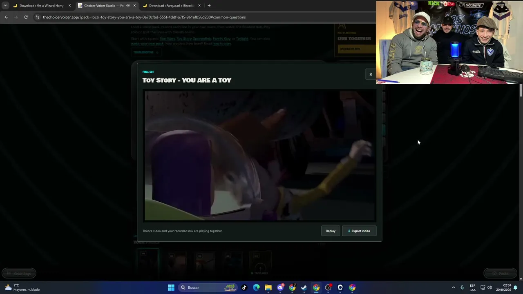The image size is (523, 294).
Task: Open TikTok from the taskbar
Action: pos(244,287)
